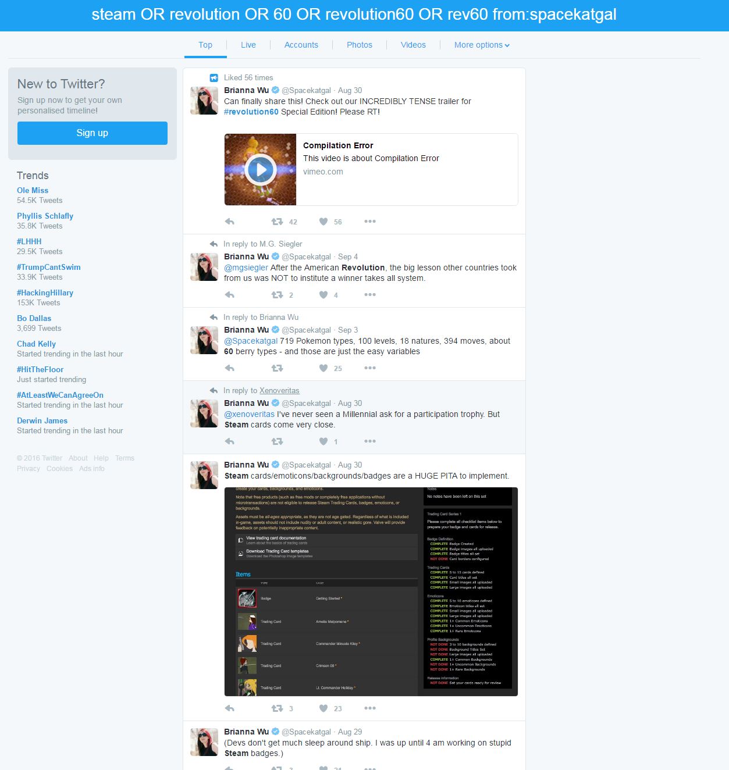Retweet the American Revolution tweet

pyautogui.click(x=277, y=295)
